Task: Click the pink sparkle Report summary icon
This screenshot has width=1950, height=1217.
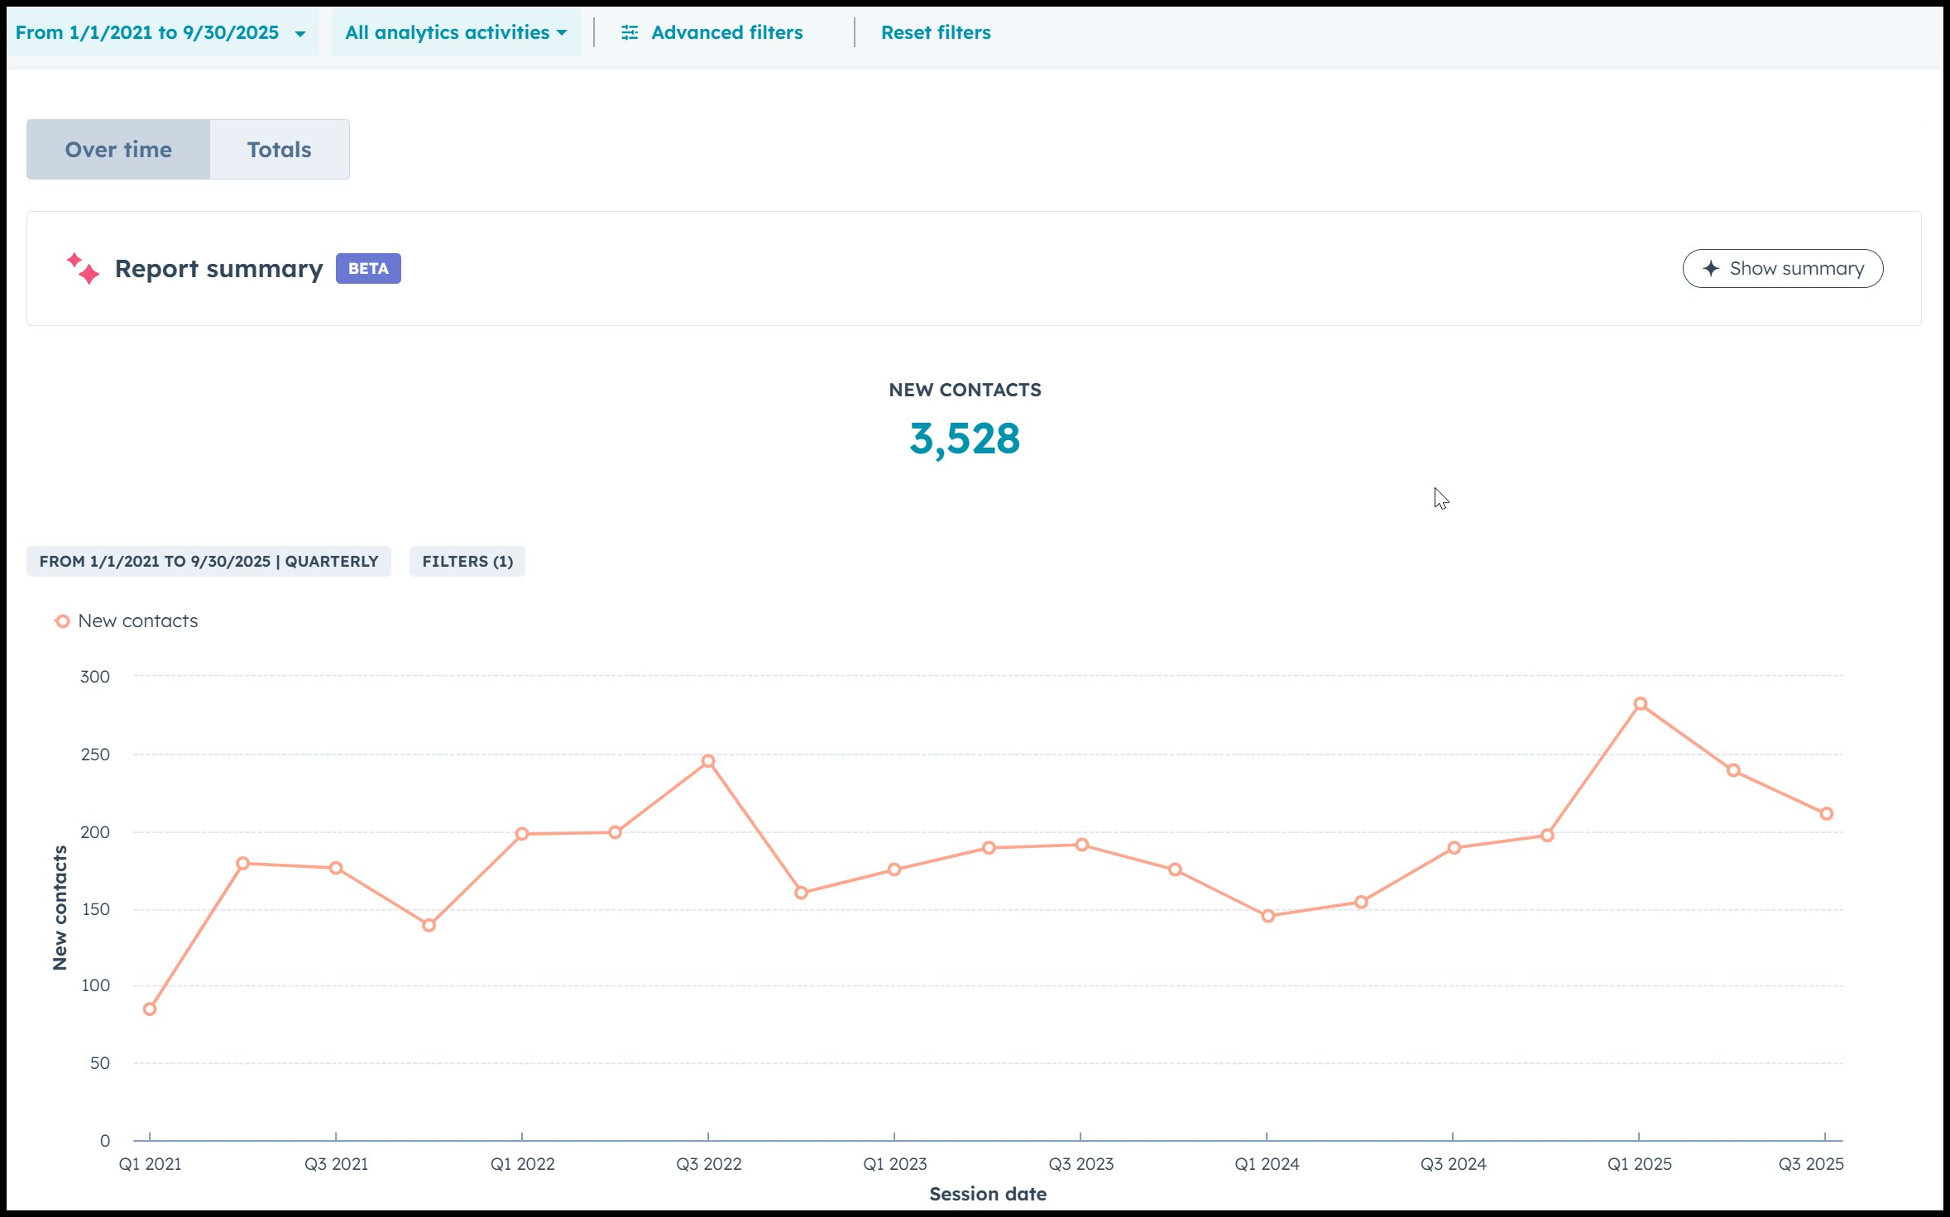Action: click(83, 269)
